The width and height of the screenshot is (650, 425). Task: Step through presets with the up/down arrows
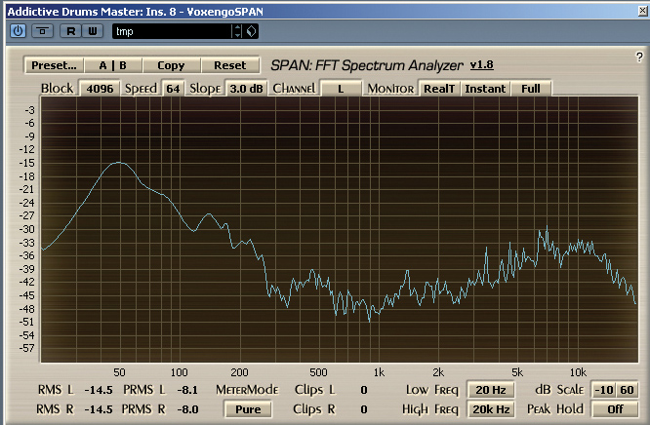click(237, 31)
